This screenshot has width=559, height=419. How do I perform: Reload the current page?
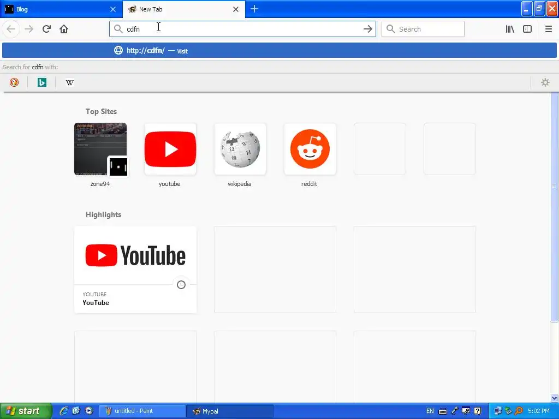[x=46, y=29]
